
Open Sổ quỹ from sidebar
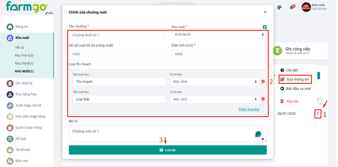click(21, 139)
